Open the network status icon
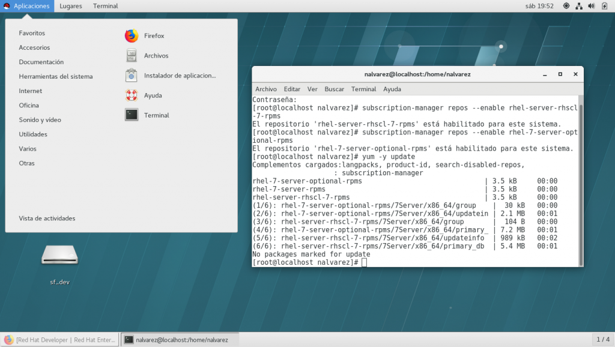The width and height of the screenshot is (615, 347). (x=579, y=6)
